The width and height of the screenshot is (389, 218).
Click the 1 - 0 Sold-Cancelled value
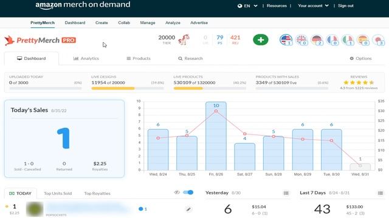pyautogui.click(x=29, y=163)
